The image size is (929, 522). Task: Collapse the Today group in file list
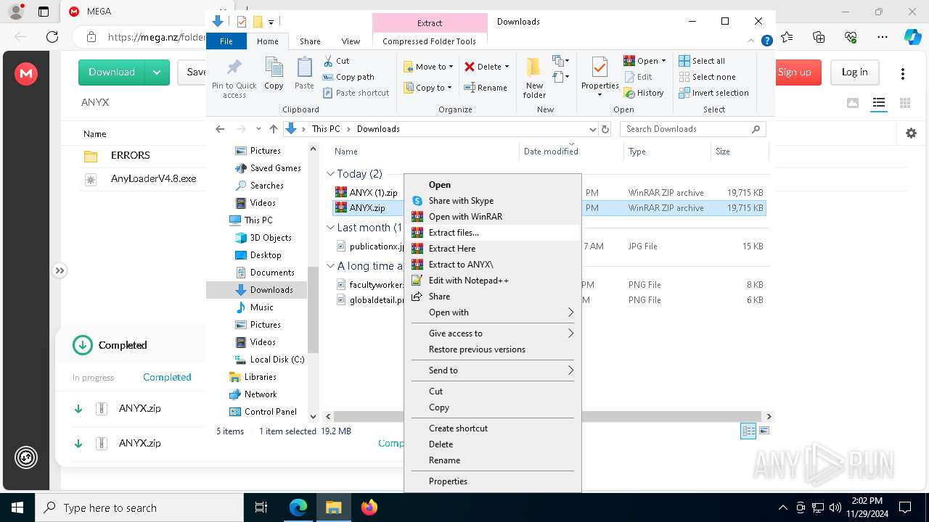click(x=330, y=174)
